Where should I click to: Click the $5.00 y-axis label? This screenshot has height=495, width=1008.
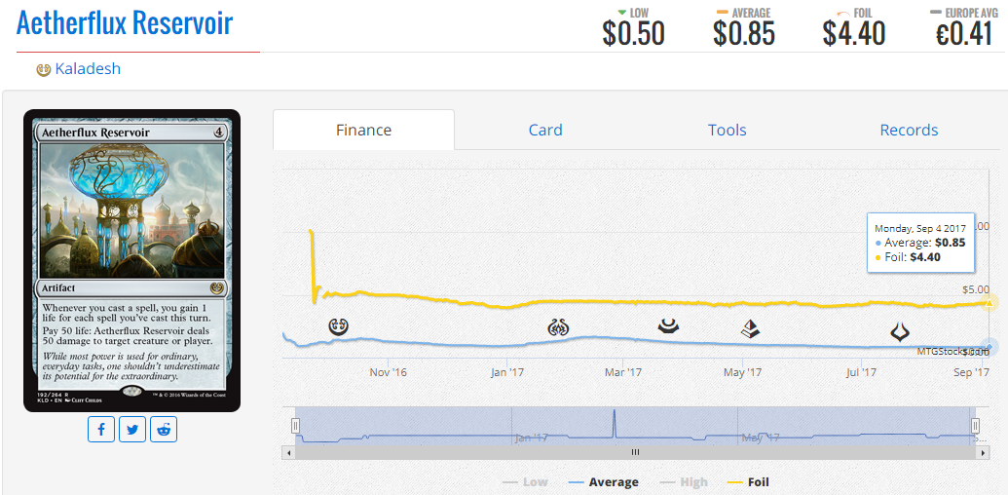point(975,289)
